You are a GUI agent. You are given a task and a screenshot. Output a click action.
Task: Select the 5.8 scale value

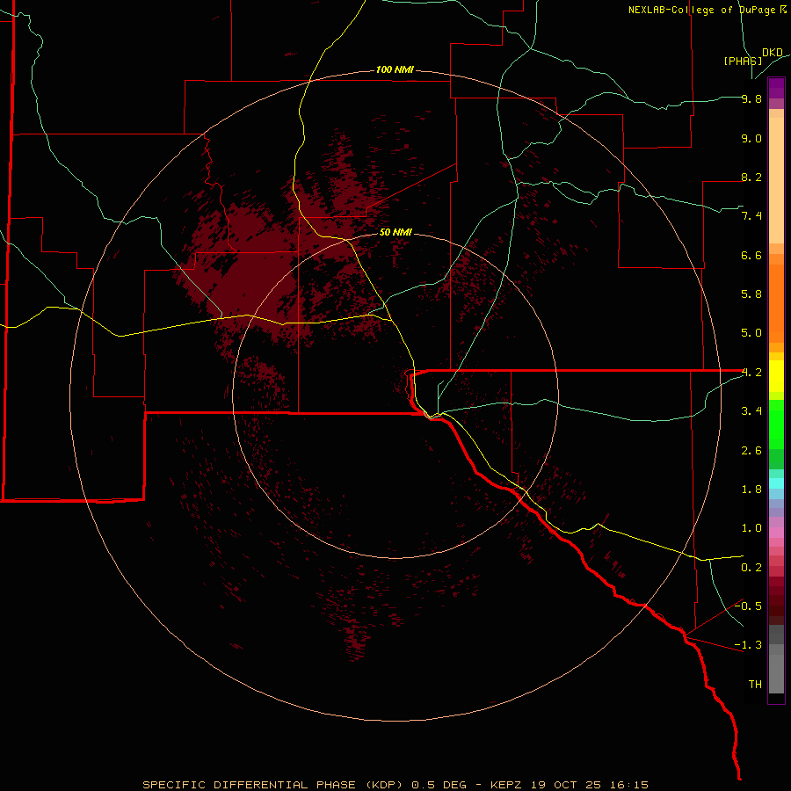pyautogui.click(x=751, y=294)
